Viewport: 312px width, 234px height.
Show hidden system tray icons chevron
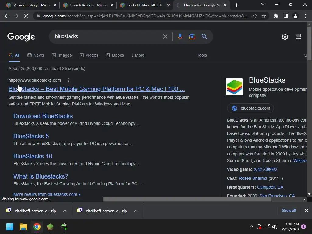[251, 227]
